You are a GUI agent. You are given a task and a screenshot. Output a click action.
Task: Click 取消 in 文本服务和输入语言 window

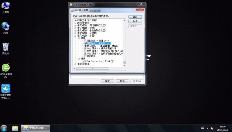(x=122, y=81)
